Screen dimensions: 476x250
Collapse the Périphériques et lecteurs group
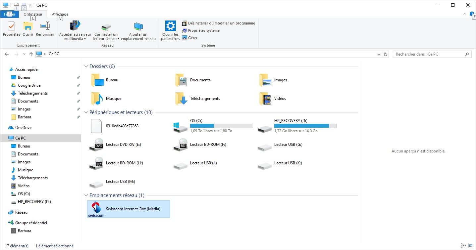86,113
